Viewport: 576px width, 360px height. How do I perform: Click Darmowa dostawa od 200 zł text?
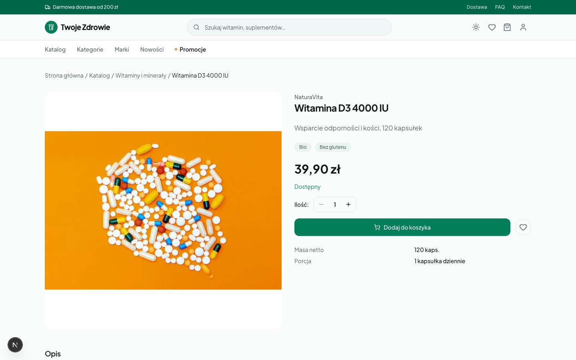(x=85, y=7)
